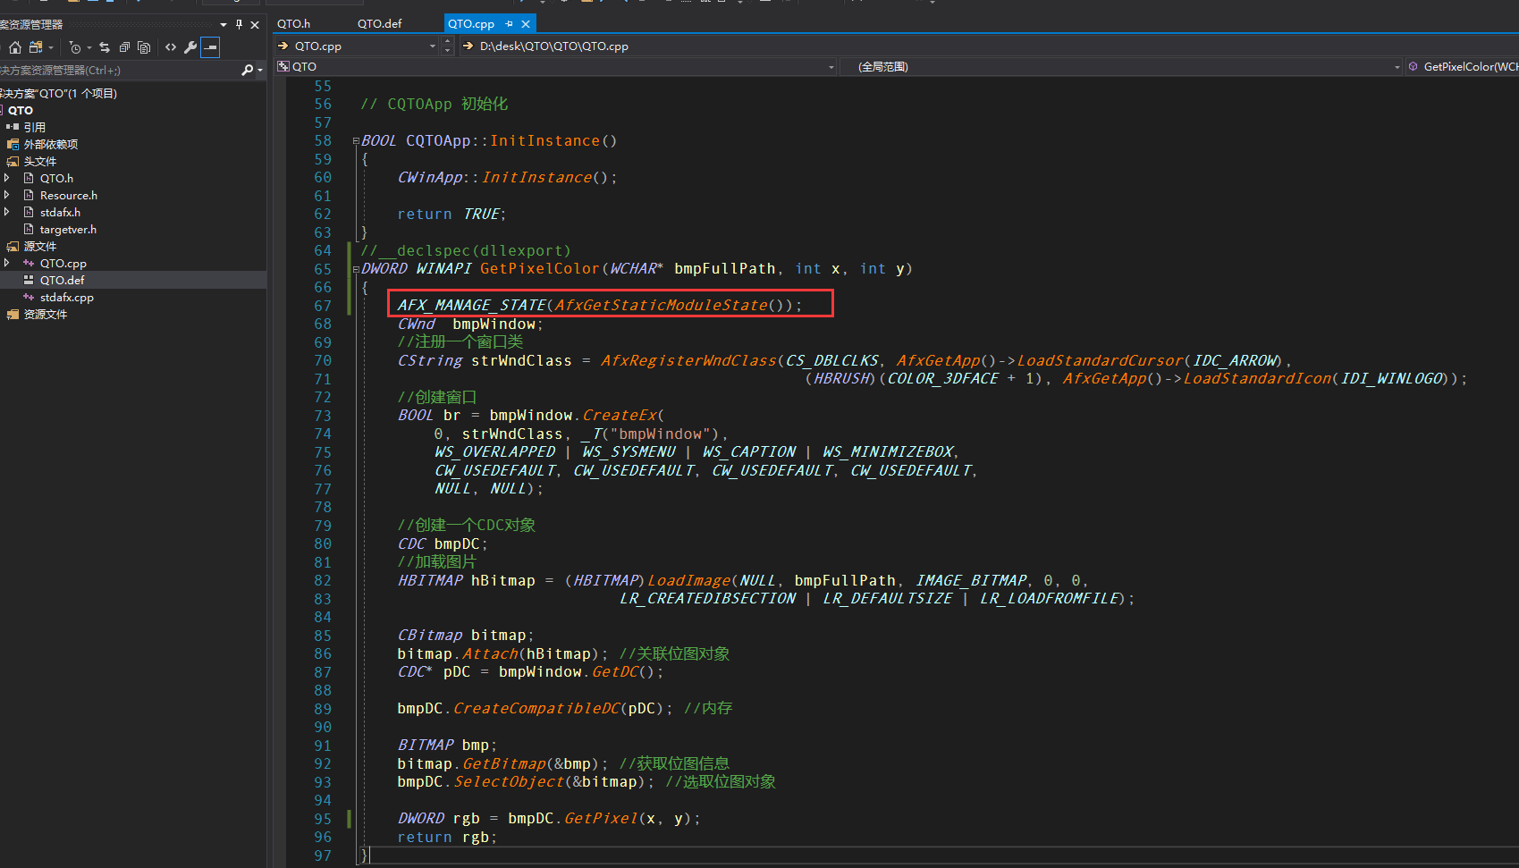
Task: Switch Solution Explorer views icon
Action: click(36, 47)
